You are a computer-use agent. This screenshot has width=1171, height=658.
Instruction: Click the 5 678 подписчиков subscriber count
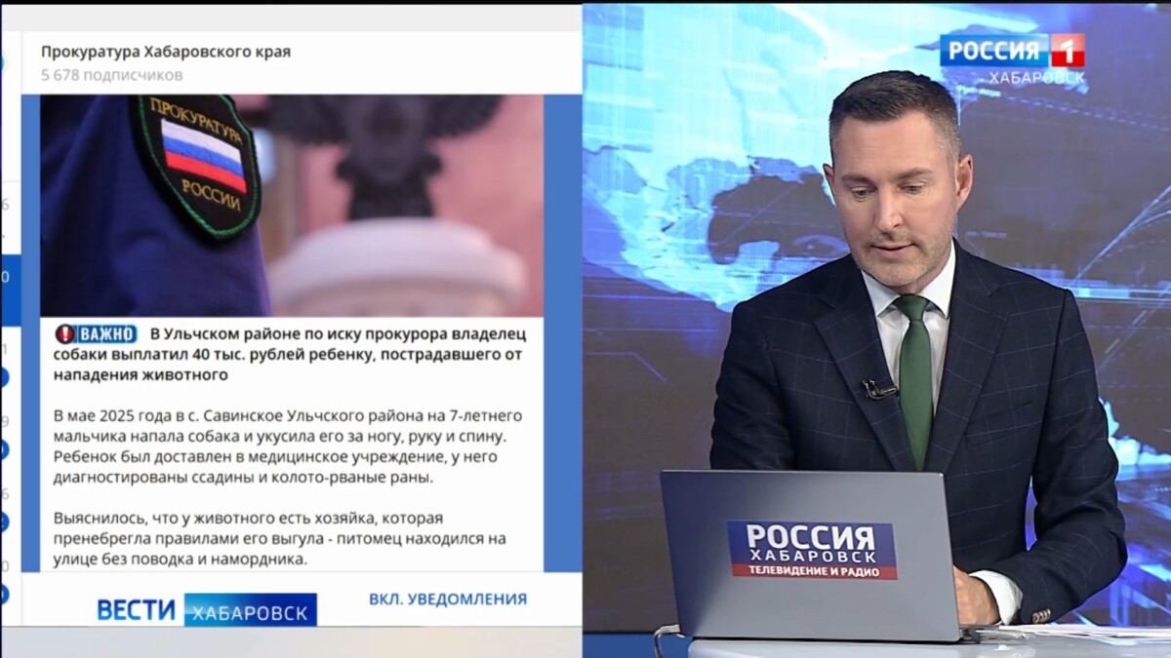click(111, 74)
